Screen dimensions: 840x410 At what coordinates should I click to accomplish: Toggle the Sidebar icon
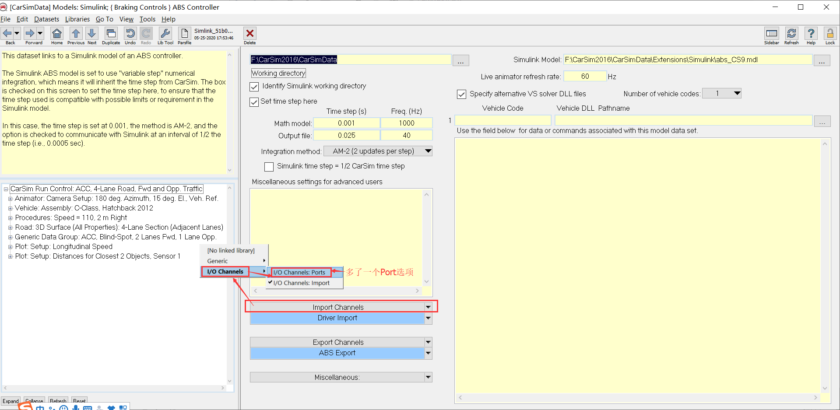tap(772, 33)
